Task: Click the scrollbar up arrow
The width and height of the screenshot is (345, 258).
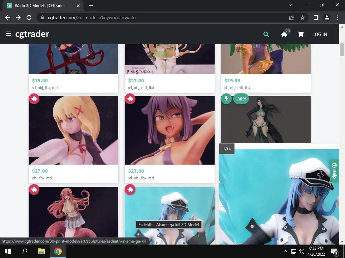Action: 342,27
